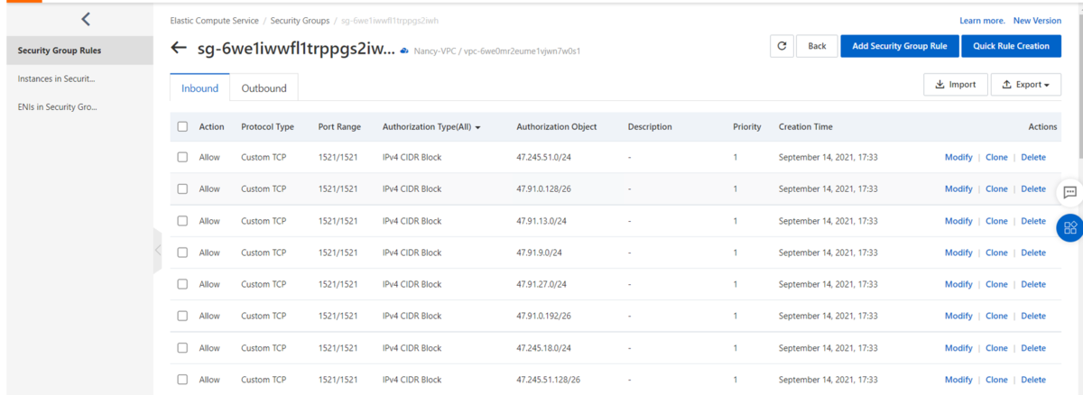Go back using the arrow beside group name

[x=179, y=48]
